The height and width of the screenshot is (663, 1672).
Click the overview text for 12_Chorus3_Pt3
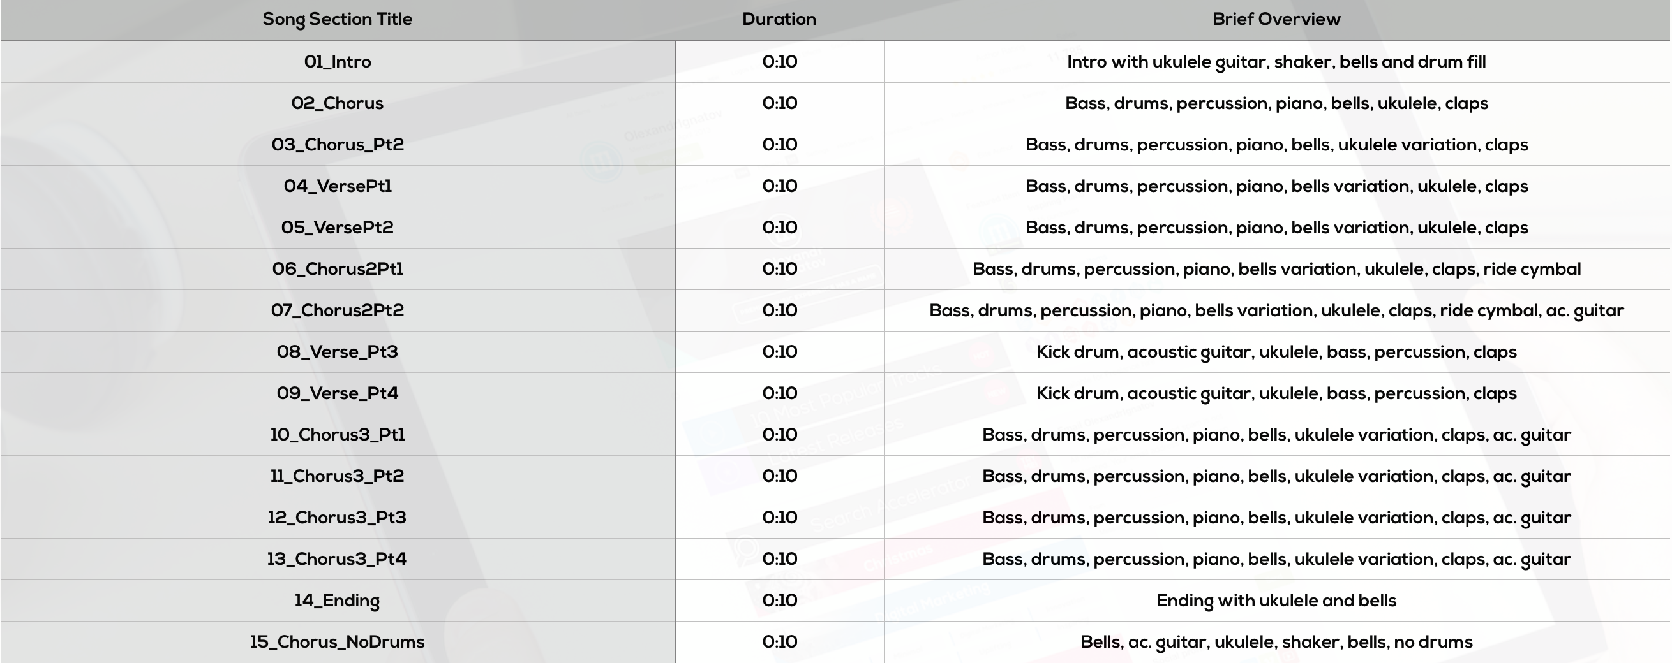1276,518
